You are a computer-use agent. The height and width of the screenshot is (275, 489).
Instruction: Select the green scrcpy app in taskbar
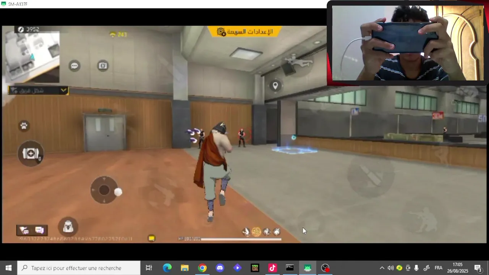click(308, 268)
